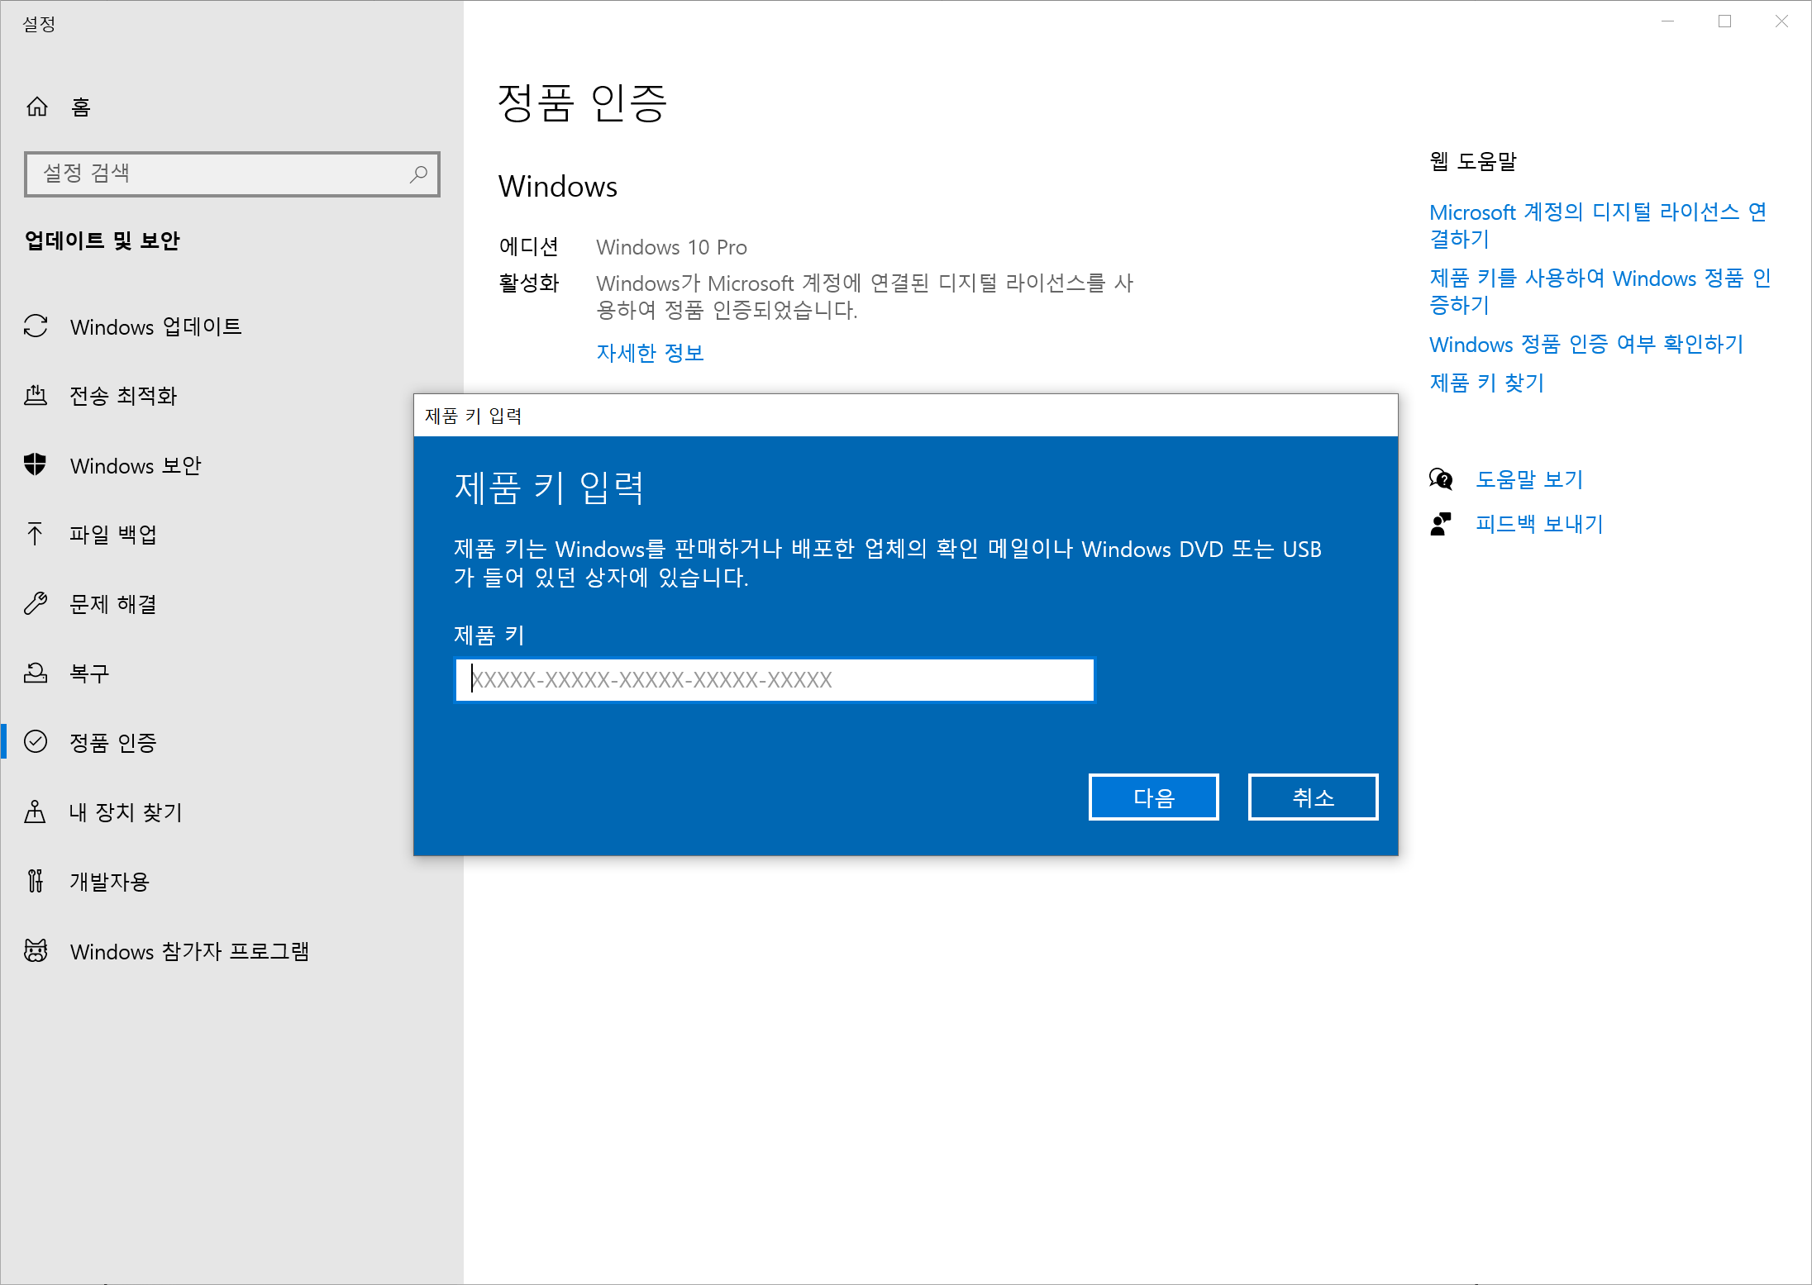The height and width of the screenshot is (1285, 1812).
Task: Click the 피드백 보내기 person icon
Action: click(x=1441, y=524)
